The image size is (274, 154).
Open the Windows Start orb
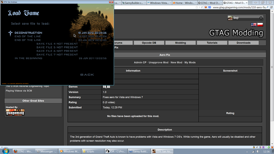point(6,151)
